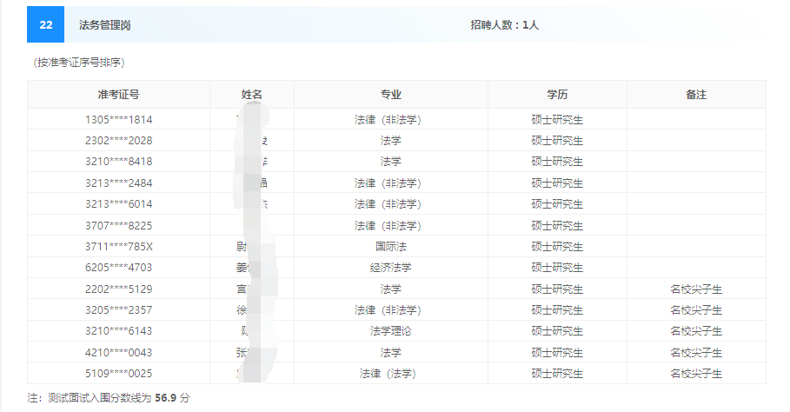Click the 招聘人数：1人 label
Screen dimensions: 790x412
(x=505, y=25)
